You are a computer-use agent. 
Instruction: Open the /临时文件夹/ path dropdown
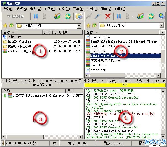tap(162, 25)
